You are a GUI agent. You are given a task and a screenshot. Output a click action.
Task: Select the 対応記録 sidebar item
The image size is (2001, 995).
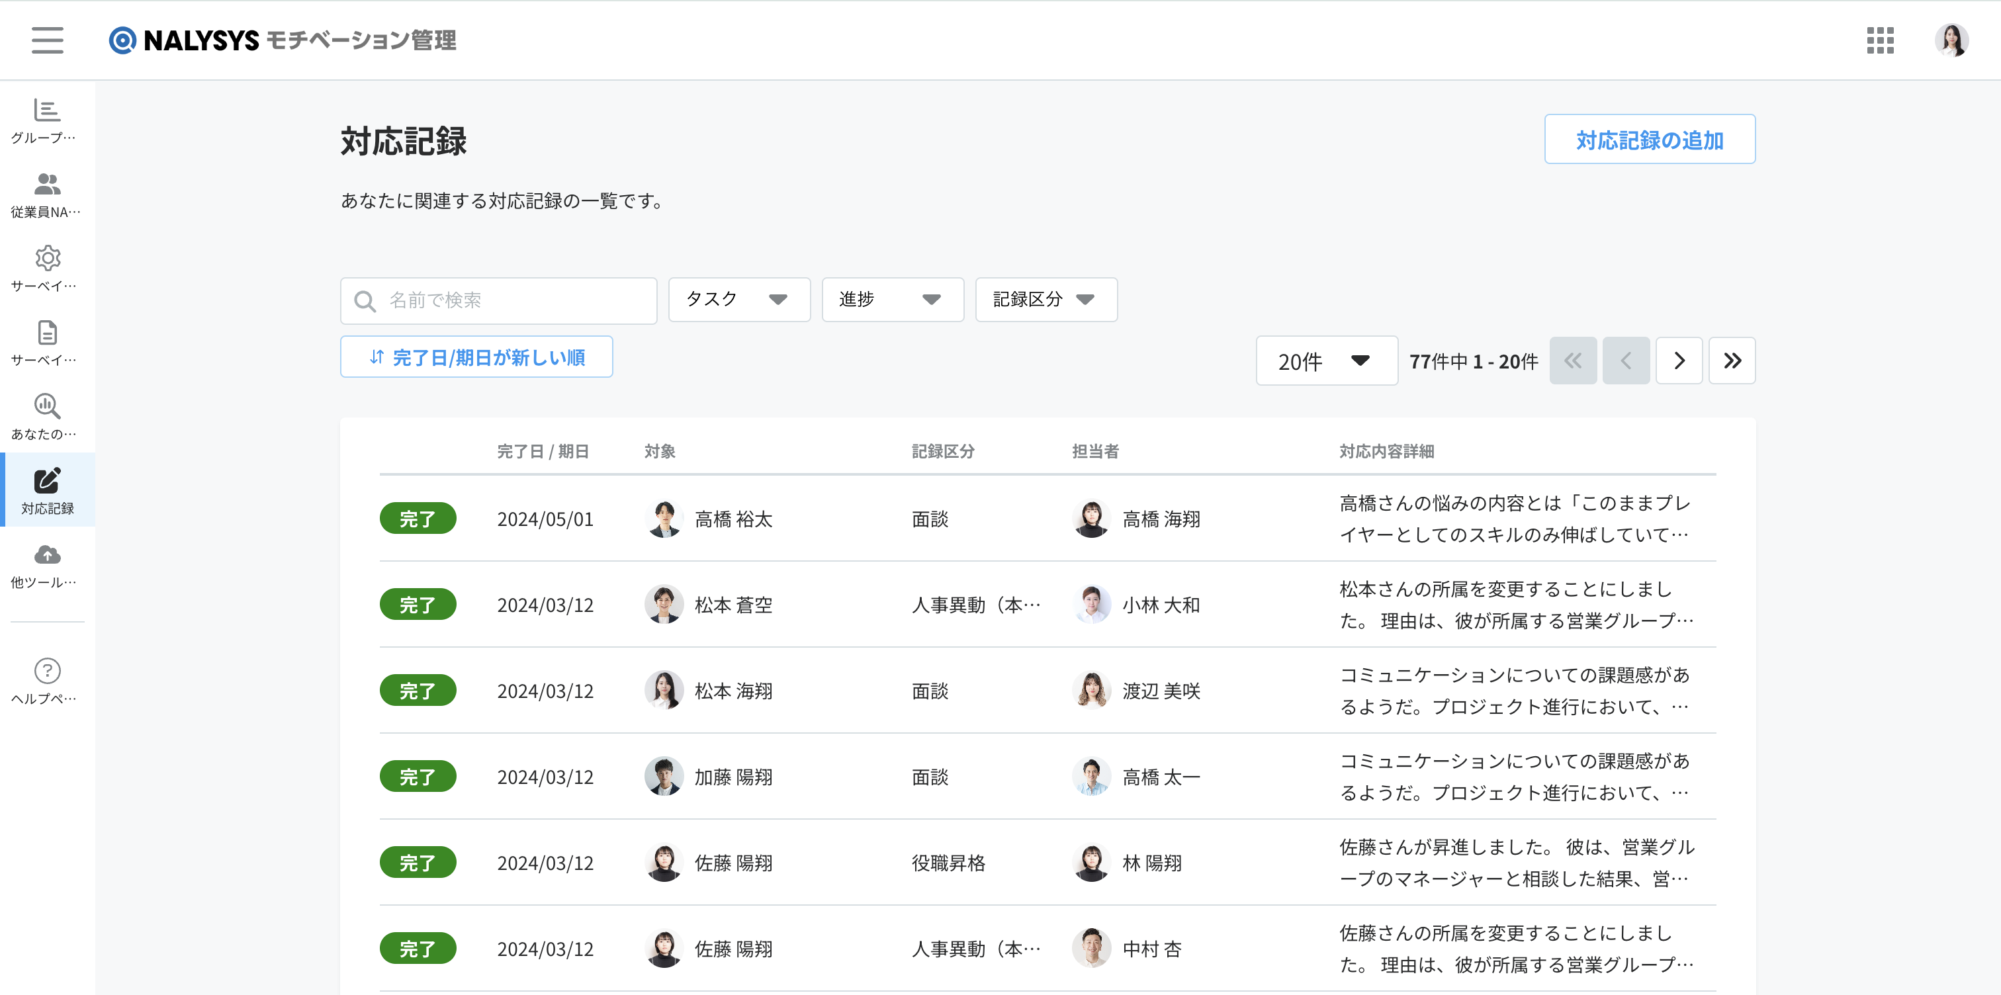48,490
